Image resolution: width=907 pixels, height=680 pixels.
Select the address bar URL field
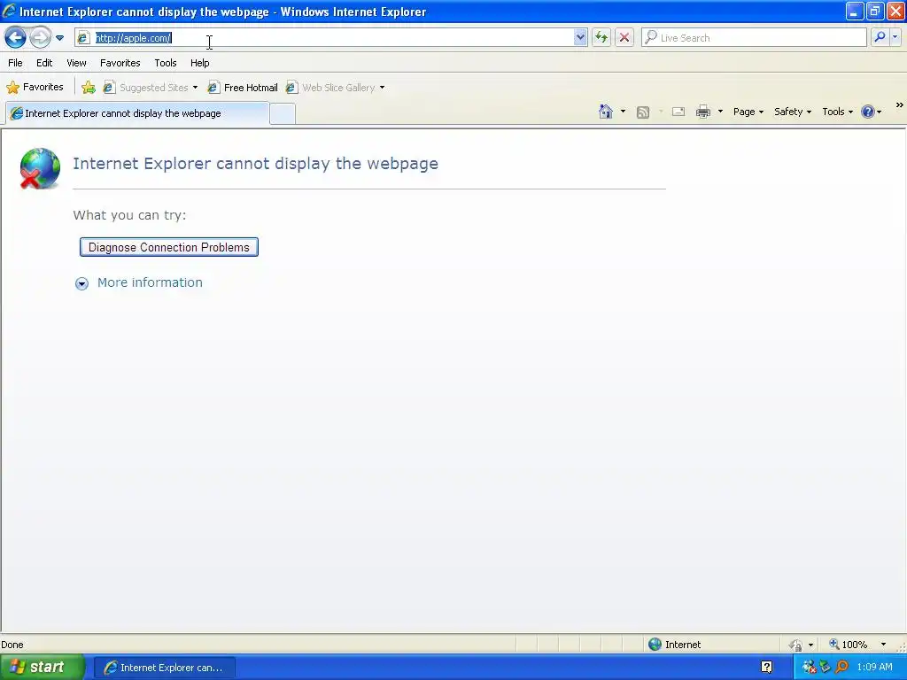(x=333, y=38)
